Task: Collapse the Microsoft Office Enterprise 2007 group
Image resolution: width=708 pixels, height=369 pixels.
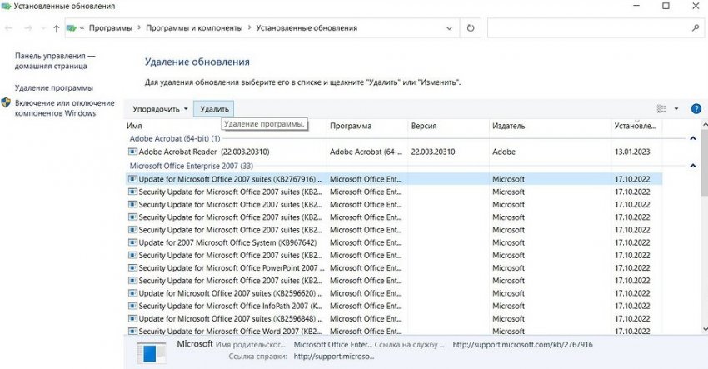Action: (693, 166)
